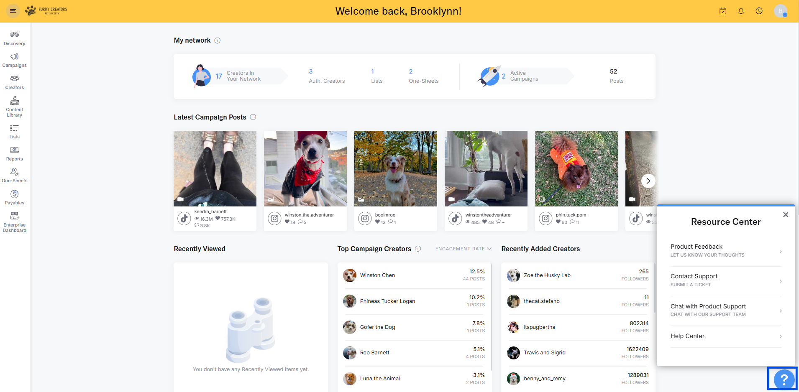Select Help Center in Resource Center
The height and width of the screenshot is (392, 799).
[726, 336]
